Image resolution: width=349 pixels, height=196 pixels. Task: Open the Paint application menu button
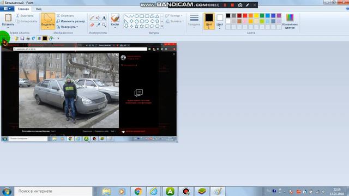(7, 9)
